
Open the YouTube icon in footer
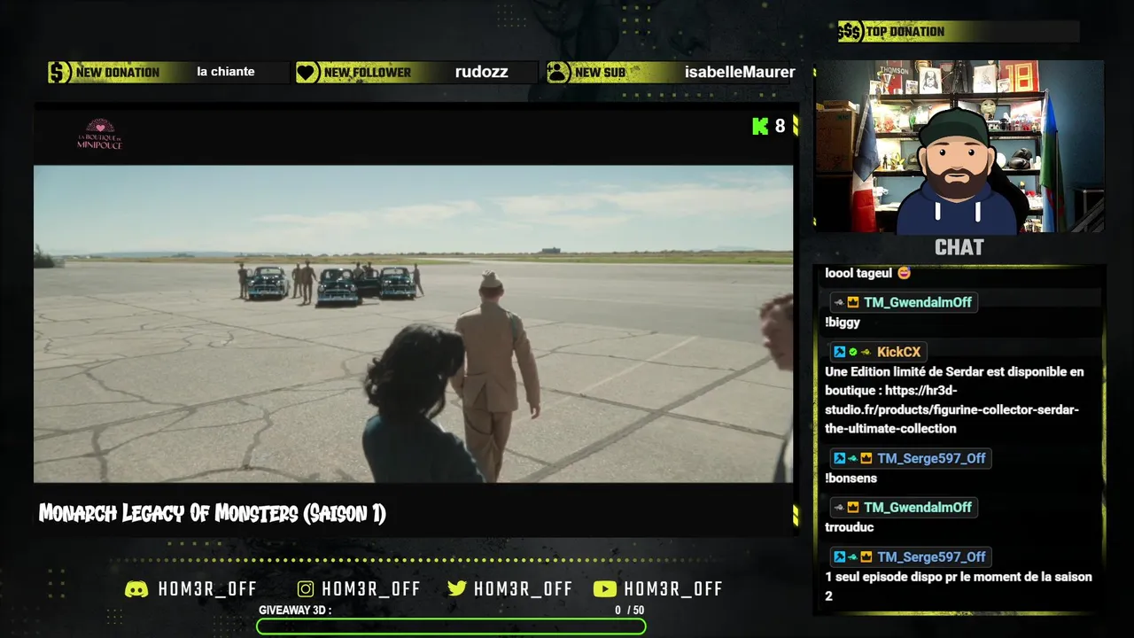pos(605,589)
